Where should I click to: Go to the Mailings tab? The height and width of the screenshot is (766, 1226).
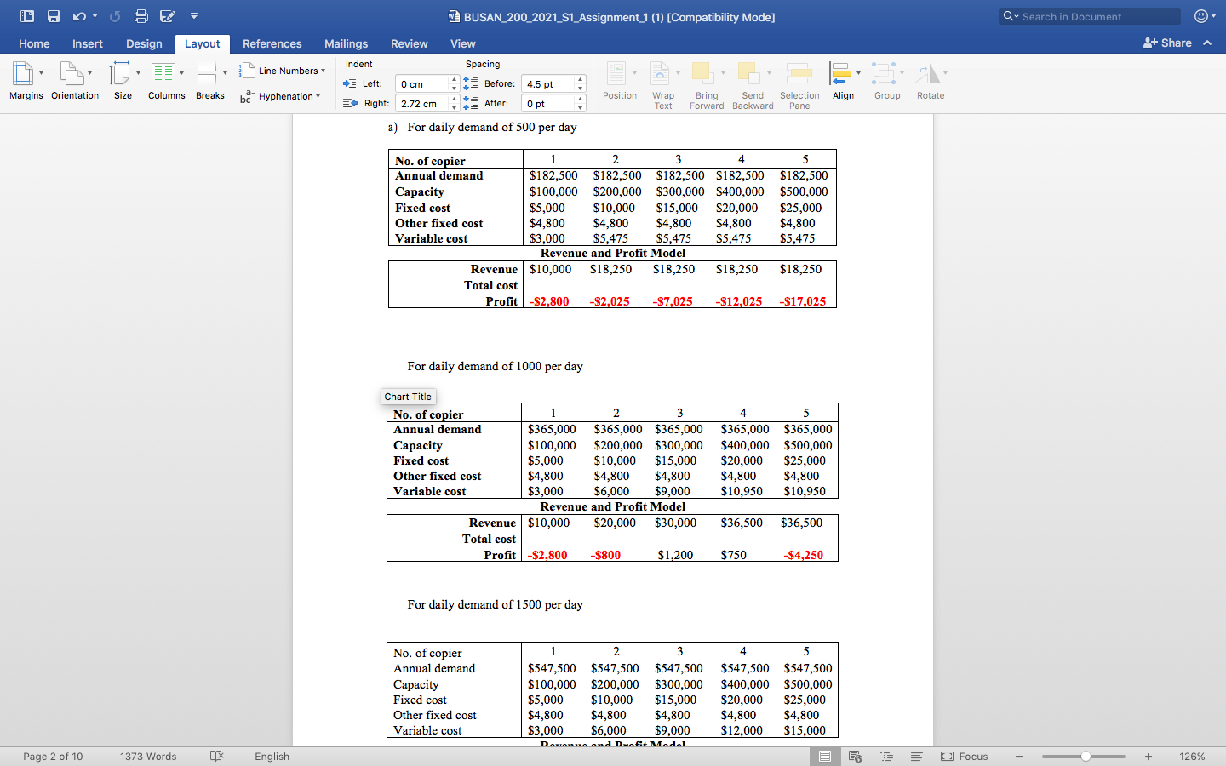point(346,43)
